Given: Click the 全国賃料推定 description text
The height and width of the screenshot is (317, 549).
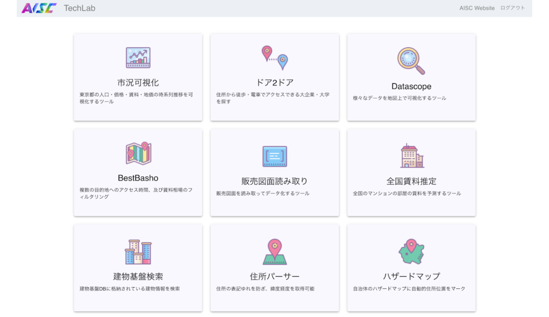Looking at the screenshot, I should click(407, 194).
